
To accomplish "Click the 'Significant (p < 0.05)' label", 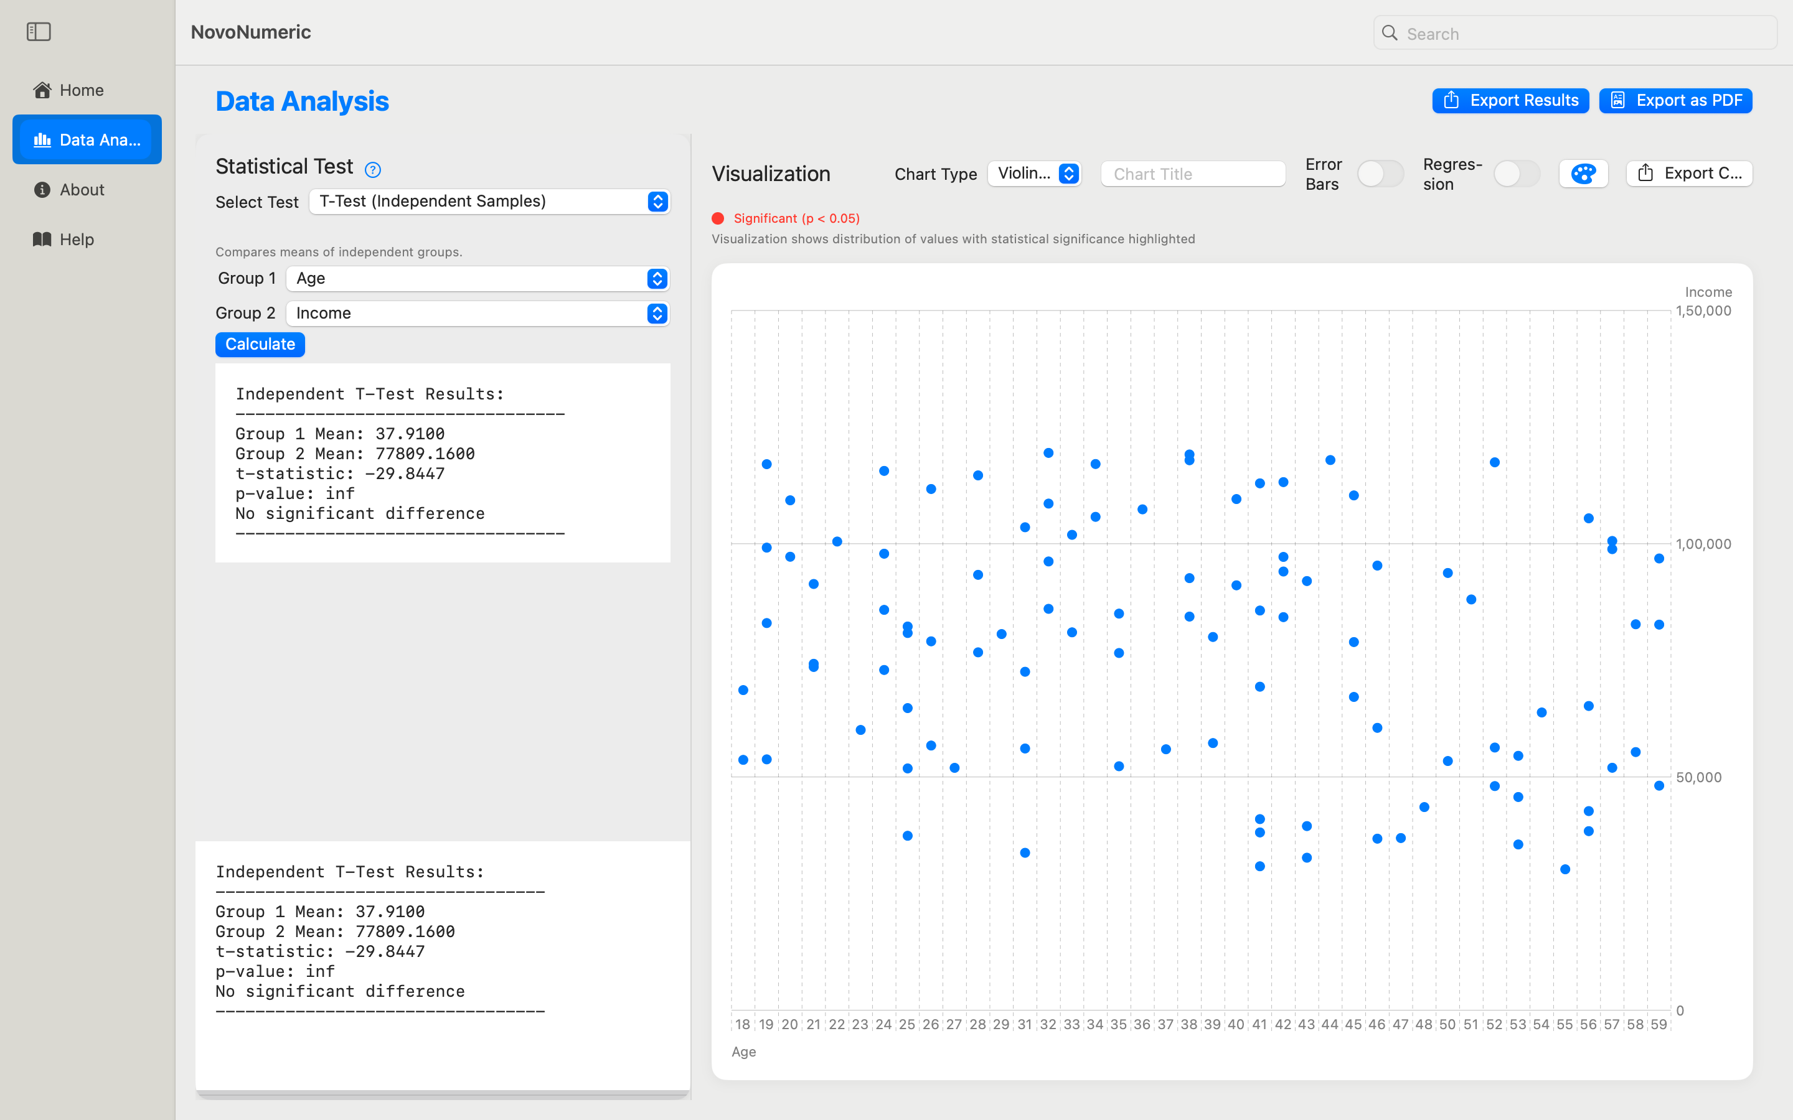I will click(796, 218).
